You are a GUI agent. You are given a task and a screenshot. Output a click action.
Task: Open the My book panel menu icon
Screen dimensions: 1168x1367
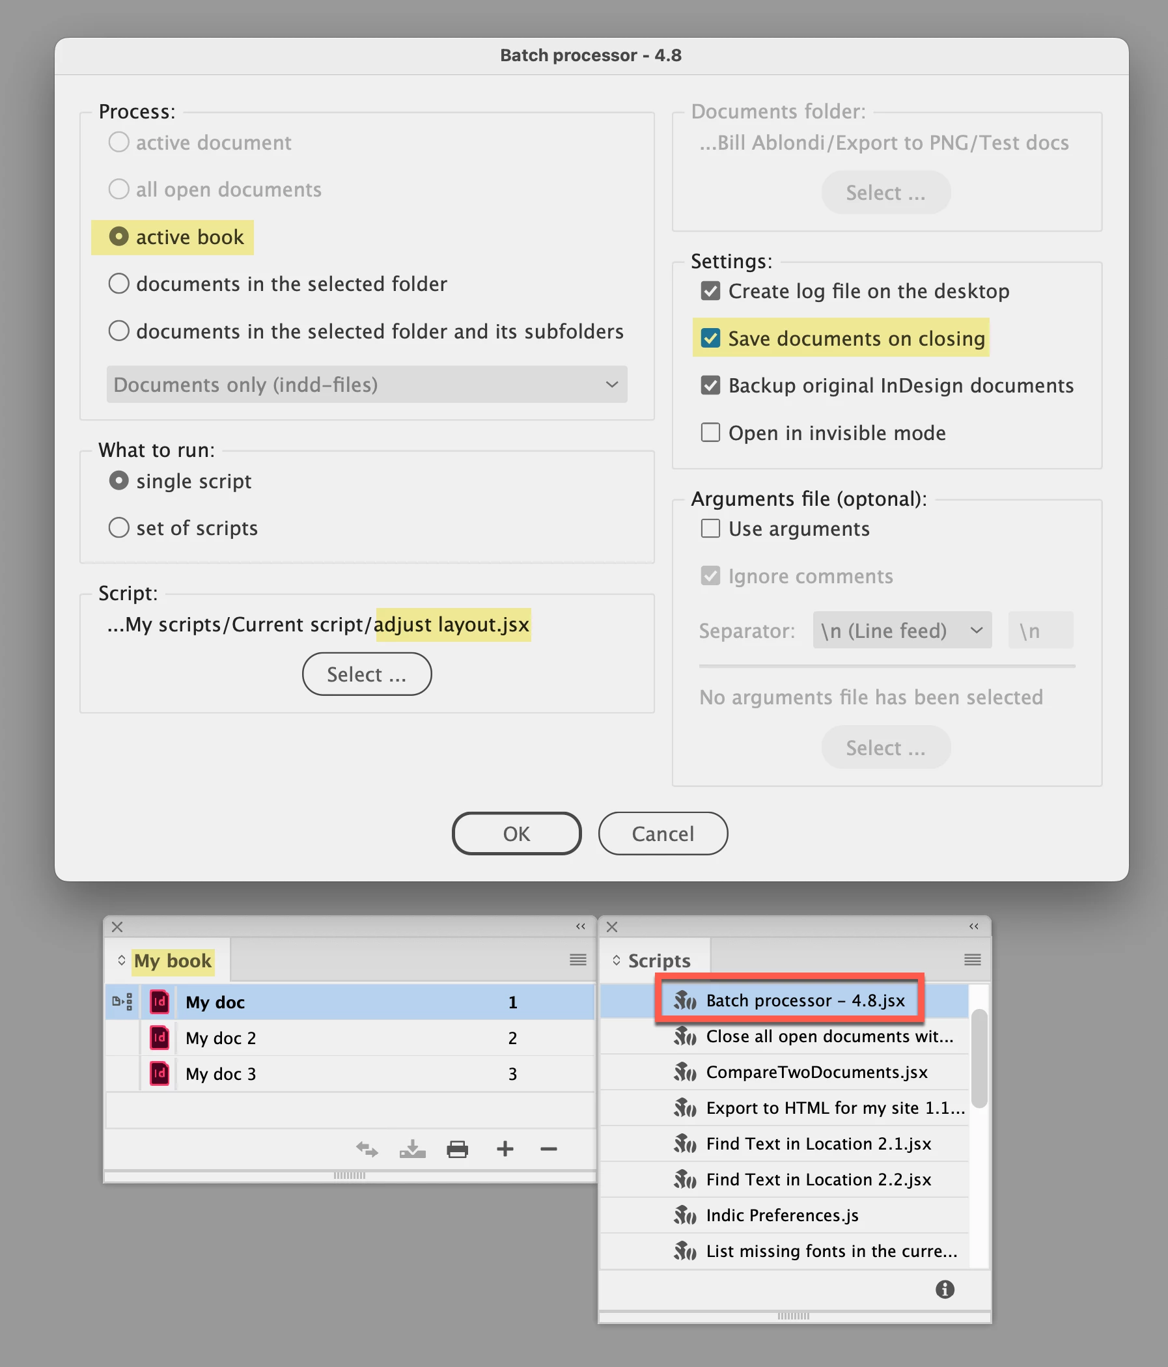(578, 960)
